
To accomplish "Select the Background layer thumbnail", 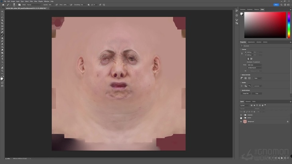I will click(x=245, y=122).
